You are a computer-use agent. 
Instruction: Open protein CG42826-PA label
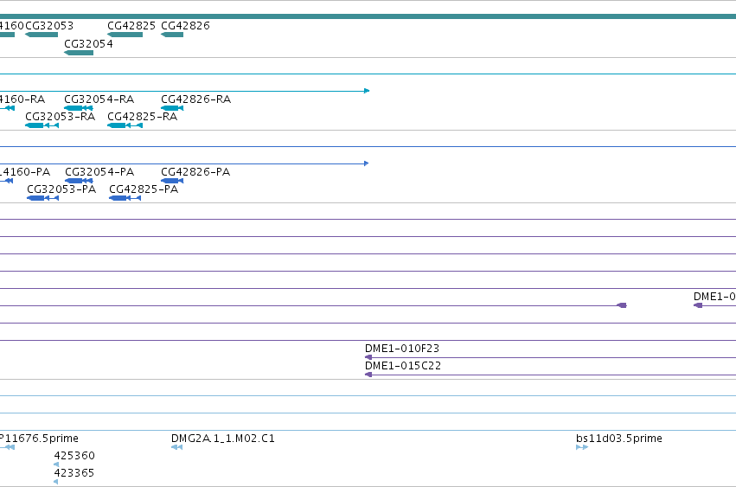point(195,172)
